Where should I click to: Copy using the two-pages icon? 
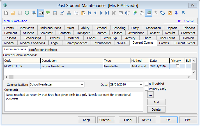[x=76, y=13]
